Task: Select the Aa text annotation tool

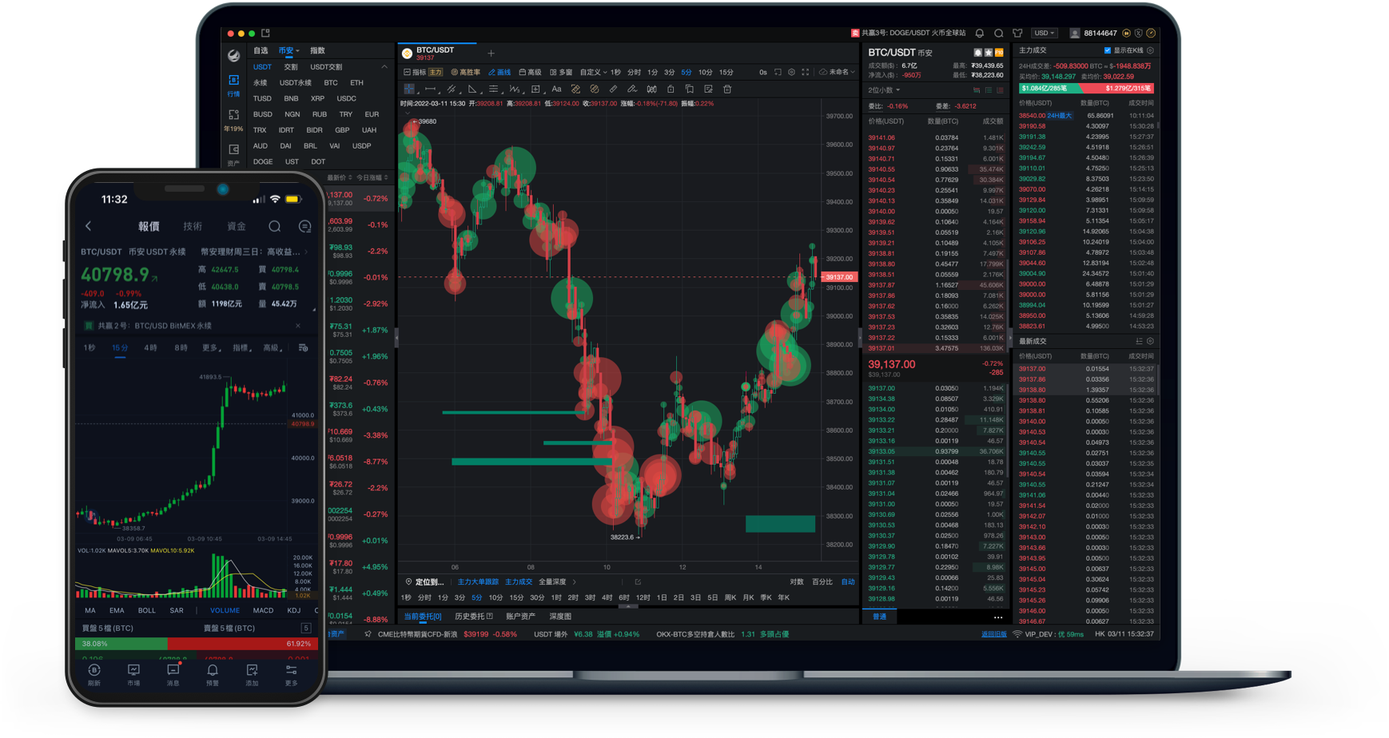Action: pos(556,89)
